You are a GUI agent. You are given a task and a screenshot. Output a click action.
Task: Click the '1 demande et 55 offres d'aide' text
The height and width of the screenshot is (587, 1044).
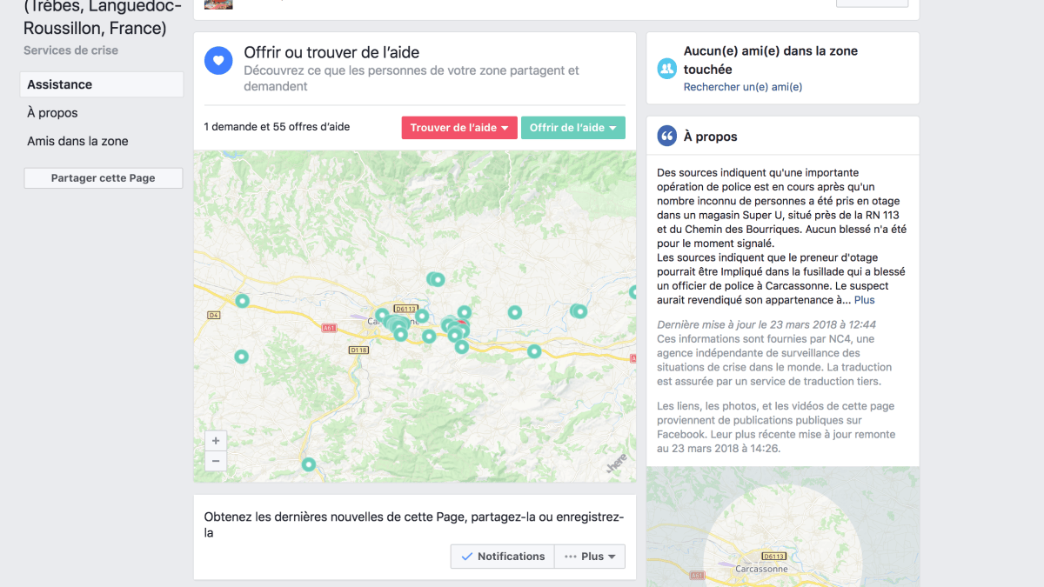pyautogui.click(x=277, y=127)
